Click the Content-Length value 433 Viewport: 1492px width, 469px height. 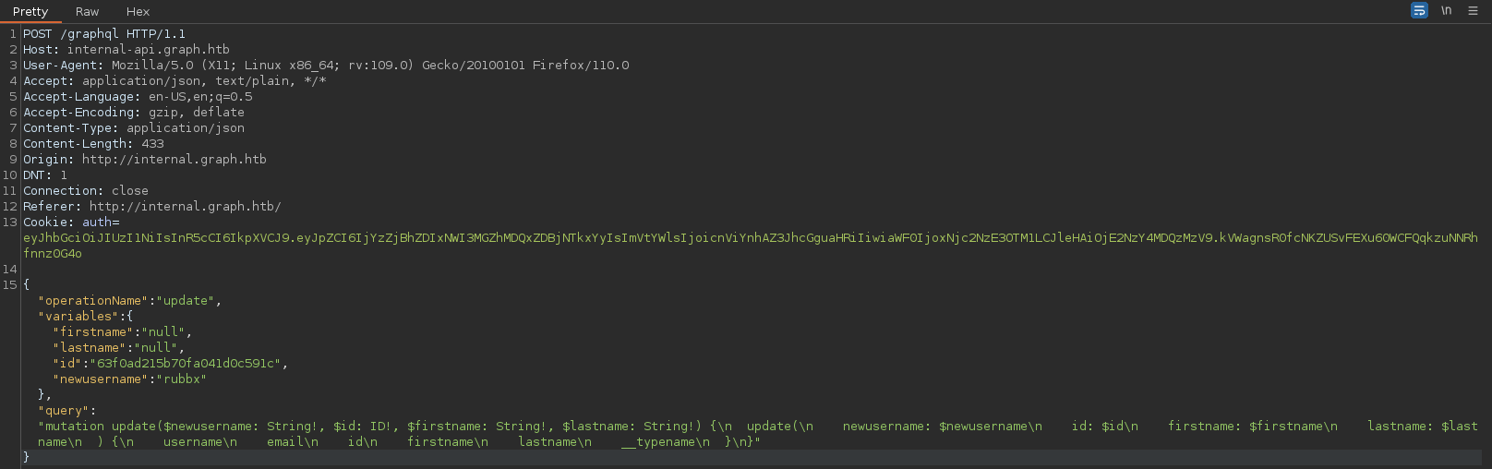coord(152,144)
